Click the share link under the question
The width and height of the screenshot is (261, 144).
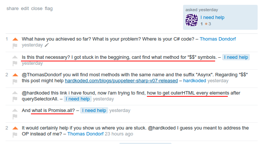12,9
